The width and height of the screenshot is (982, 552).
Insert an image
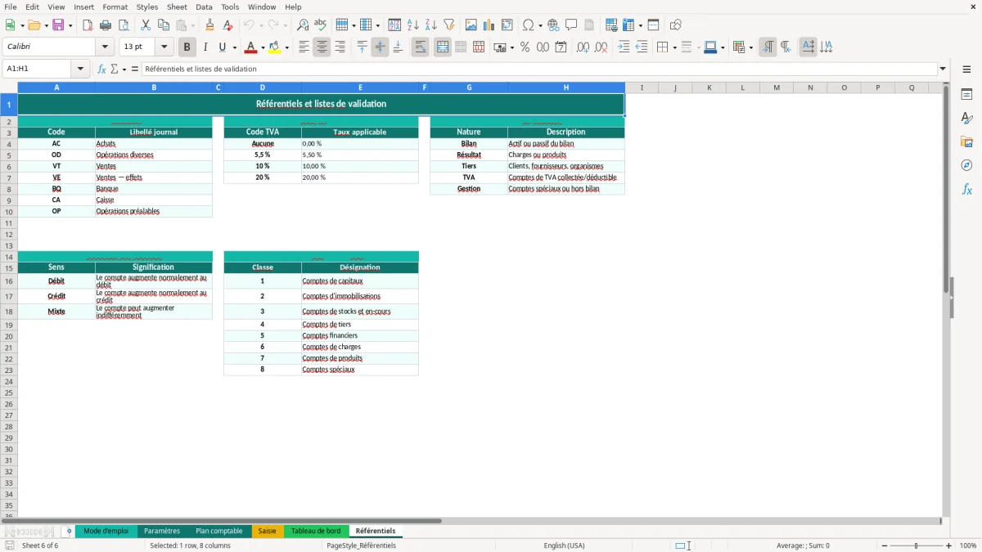(471, 25)
